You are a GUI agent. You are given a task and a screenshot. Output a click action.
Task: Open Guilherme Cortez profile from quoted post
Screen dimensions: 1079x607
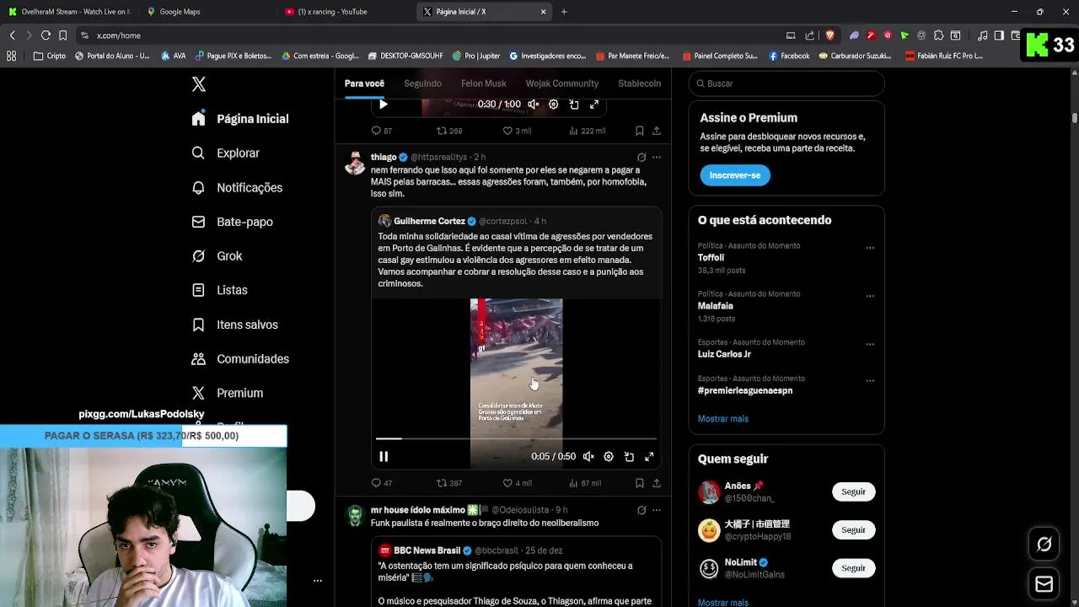tap(429, 221)
